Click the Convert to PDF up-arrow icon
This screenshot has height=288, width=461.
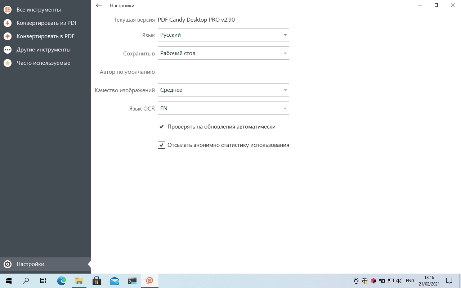pos(8,36)
